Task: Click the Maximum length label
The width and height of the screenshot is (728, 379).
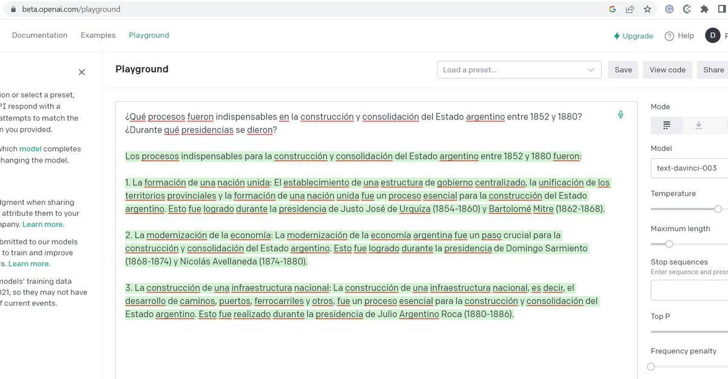Action: (681, 229)
